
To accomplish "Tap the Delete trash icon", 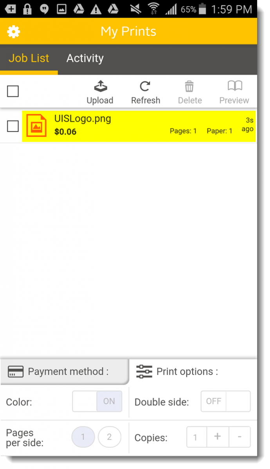I will (x=189, y=86).
